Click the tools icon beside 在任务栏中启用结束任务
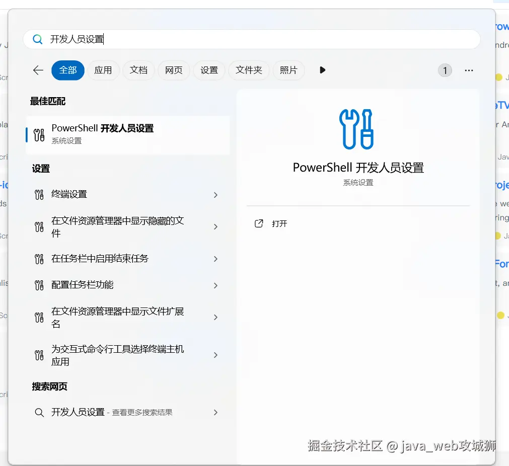Screen dimensions: 509x466 tap(39, 259)
